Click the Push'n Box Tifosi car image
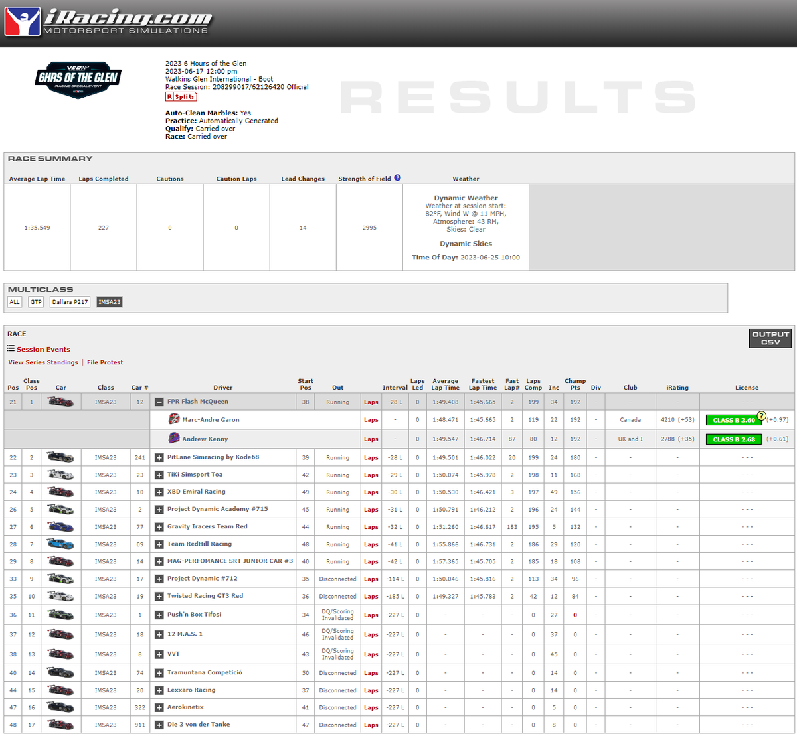Screen dimensions: 797x736 click(x=60, y=615)
